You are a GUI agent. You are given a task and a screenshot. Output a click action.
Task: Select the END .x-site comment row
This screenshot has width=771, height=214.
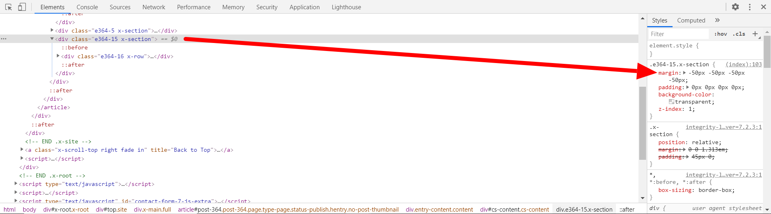[x=58, y=141]
